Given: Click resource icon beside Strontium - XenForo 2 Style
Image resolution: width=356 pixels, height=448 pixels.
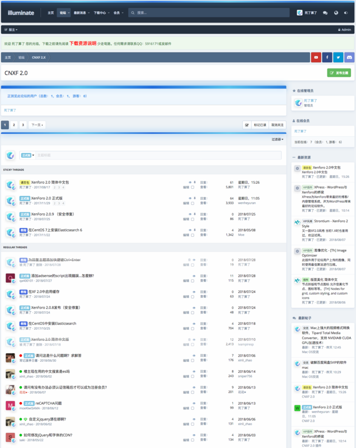Looking at the screenshot, I should (297, 222).
